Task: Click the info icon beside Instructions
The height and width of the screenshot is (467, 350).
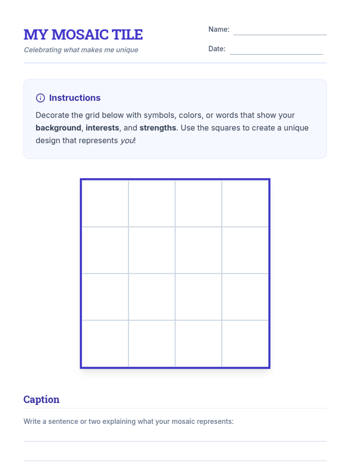Action: pyautogui.click(x=40, y=98)
